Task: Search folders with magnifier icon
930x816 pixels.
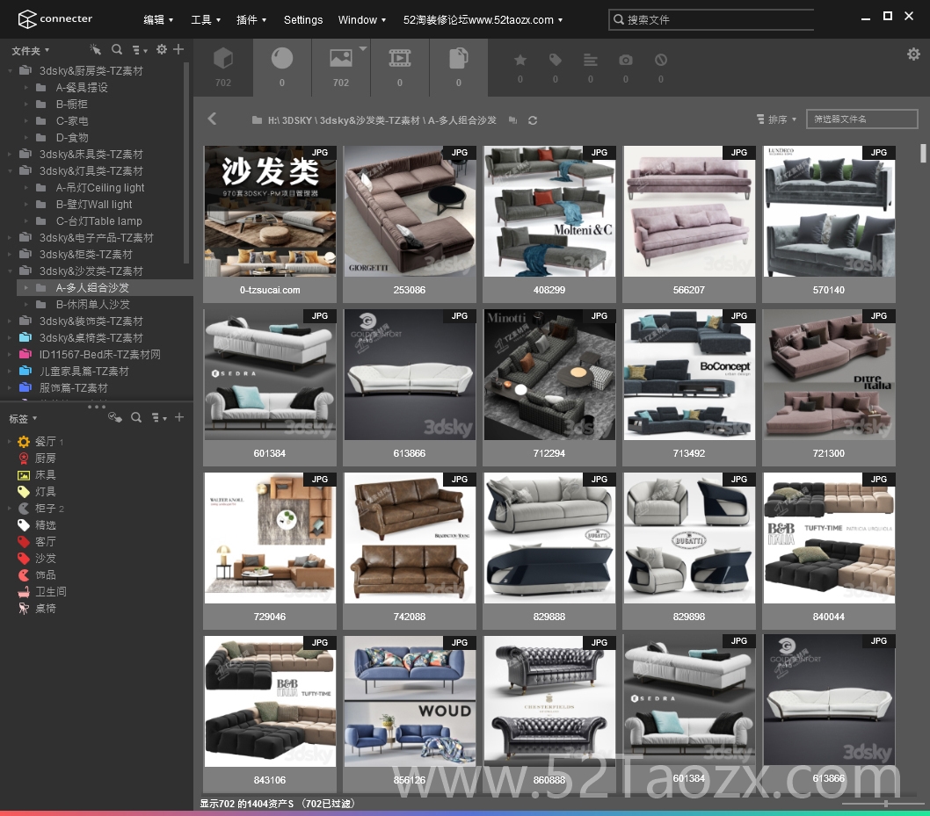Action: pyautogui.click(x=117, y=49)
